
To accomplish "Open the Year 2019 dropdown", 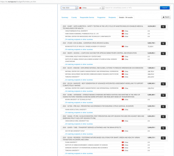I will [x=69, y=8].
